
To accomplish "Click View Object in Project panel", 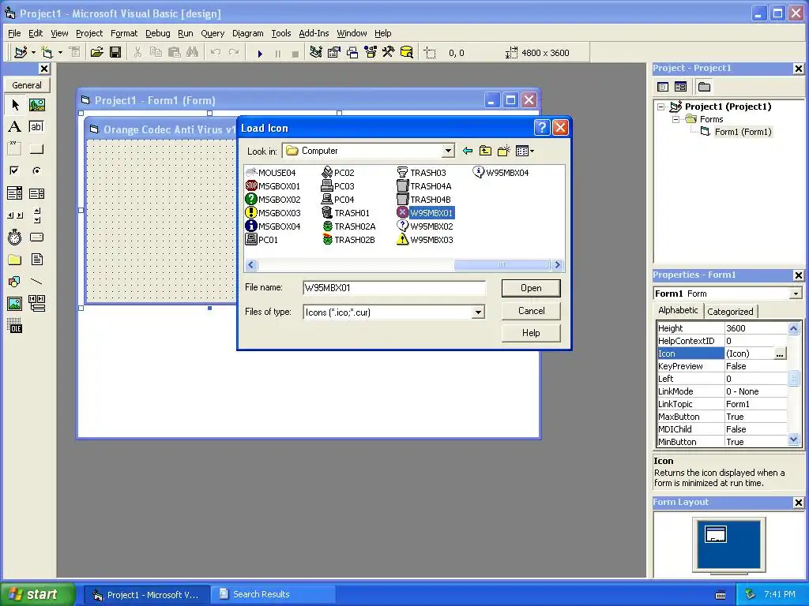I will (680, 87).
